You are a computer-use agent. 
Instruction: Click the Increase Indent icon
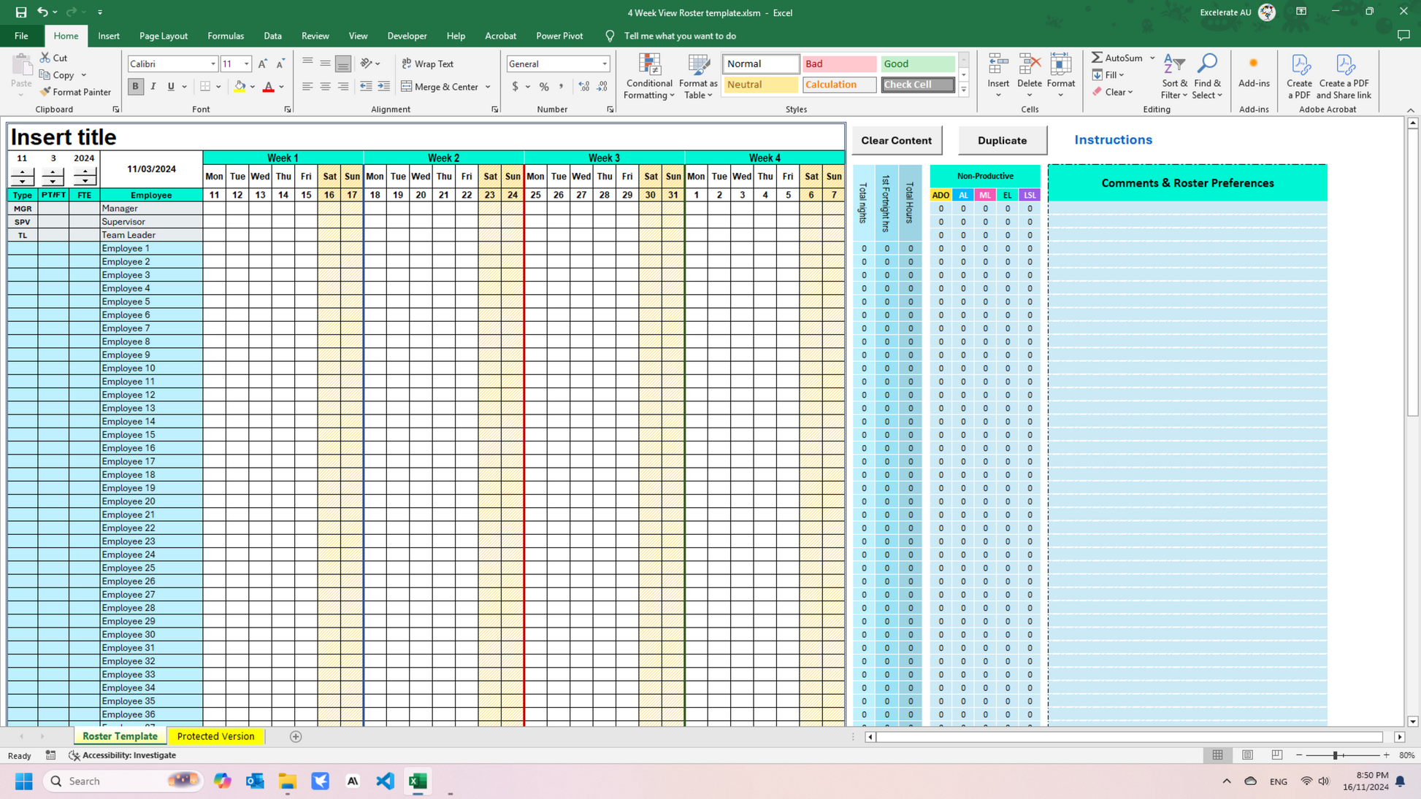click(x=383, y=87)
